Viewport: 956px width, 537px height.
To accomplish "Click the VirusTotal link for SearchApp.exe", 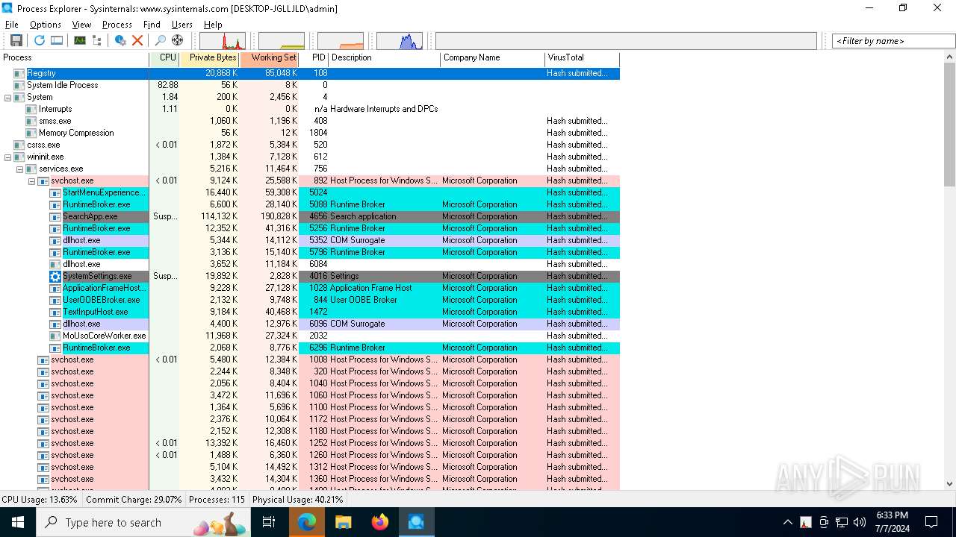I will tap(577, 216).
